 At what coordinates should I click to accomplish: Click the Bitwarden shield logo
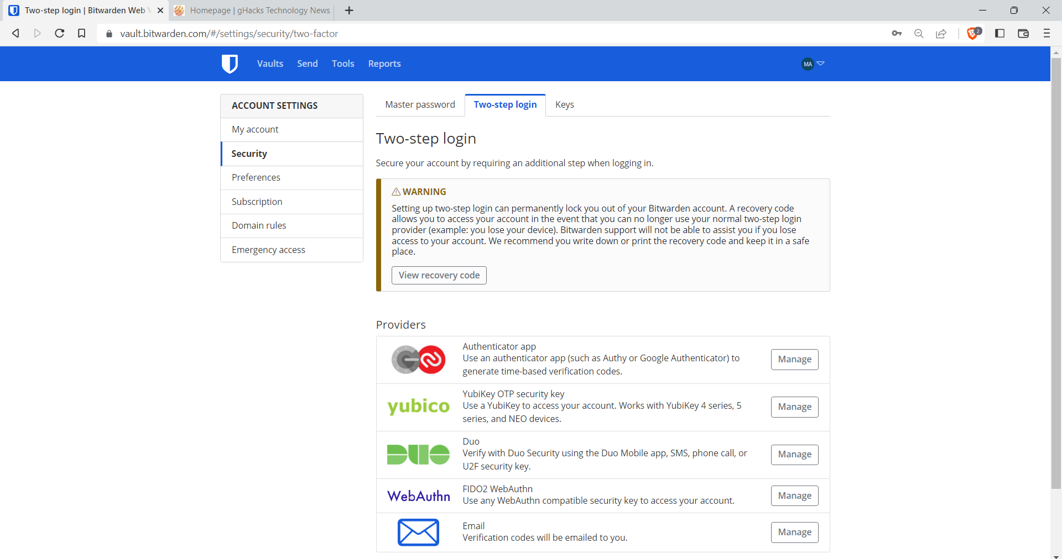pyautogui.click(x=230, y=64)
